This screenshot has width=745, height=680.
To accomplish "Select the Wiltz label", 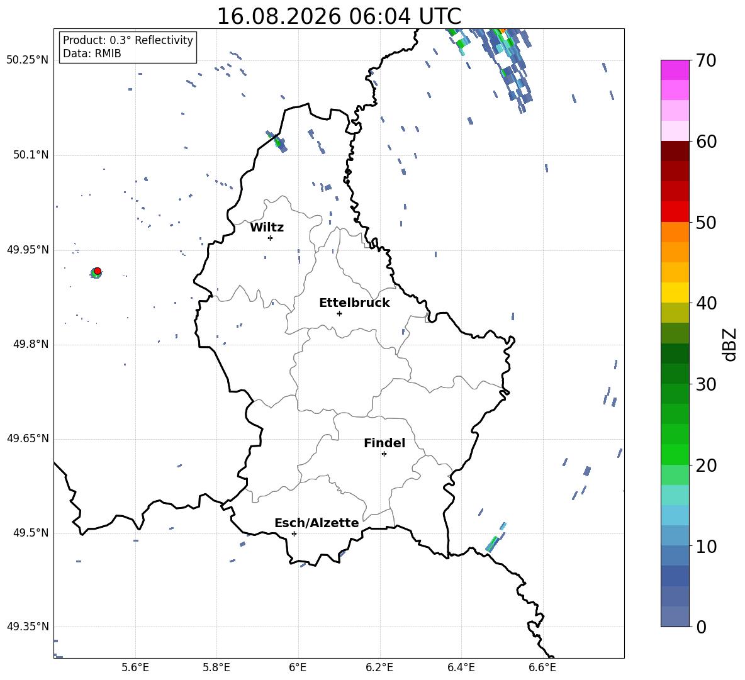I will 267,228.
